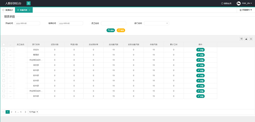Click the 应出勤天数 column header
This screenshot has height=122, width=255.
[113, 44]
